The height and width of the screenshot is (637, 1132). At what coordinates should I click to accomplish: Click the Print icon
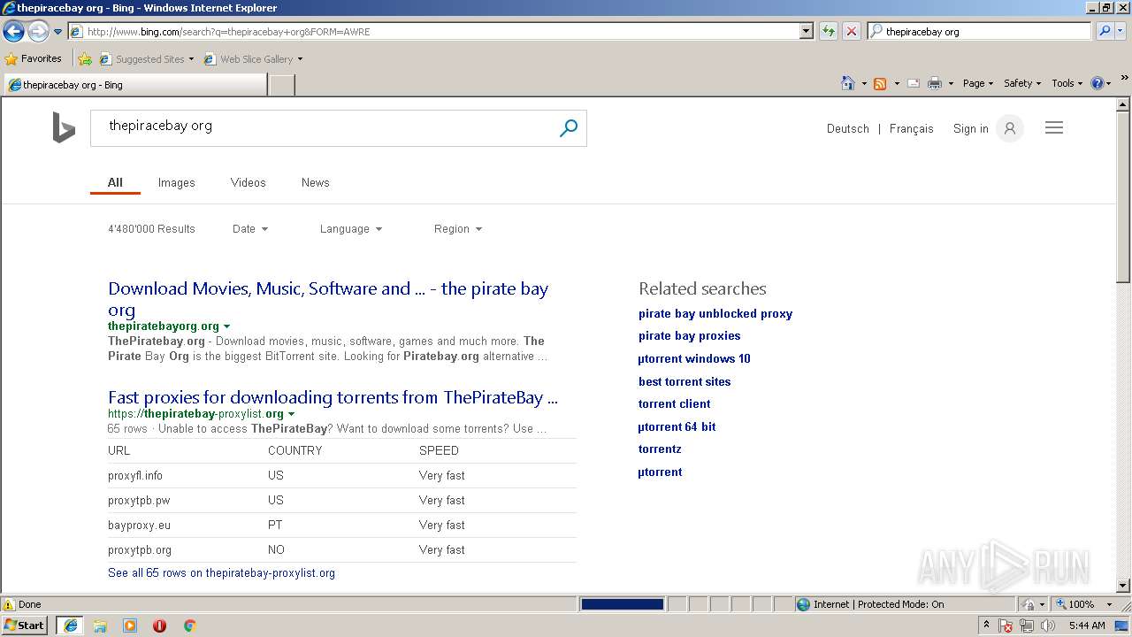tap(934, 83)
